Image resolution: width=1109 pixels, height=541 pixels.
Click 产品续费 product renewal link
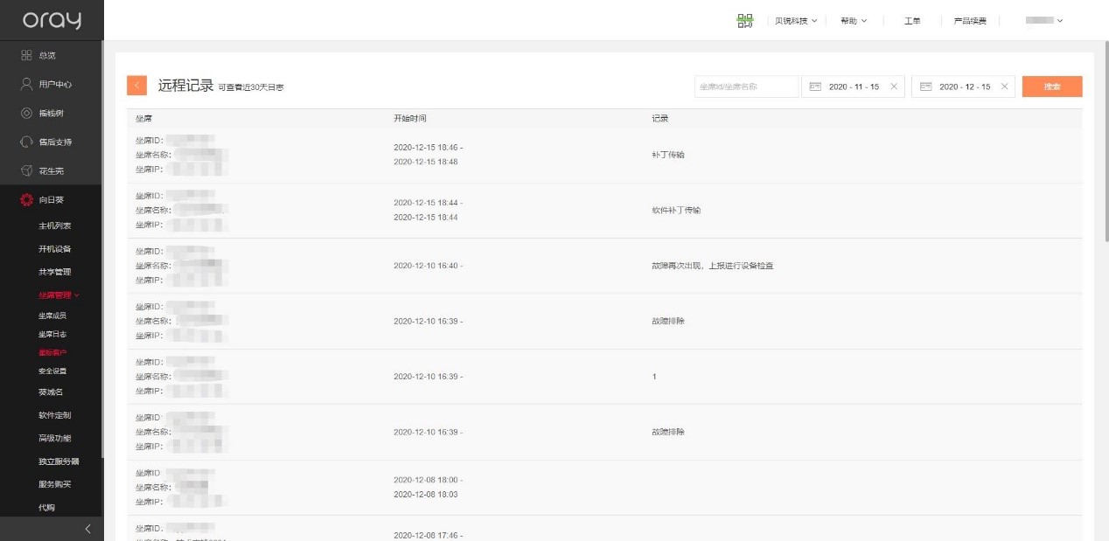click(x=970, y=20)
